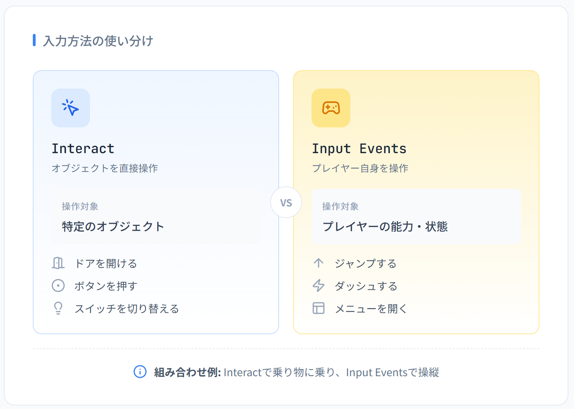Image resolution: width=574 pixels, height=409 pixels.
Task: Select the lightbulb icon for スイッチを切り替える
Action: (58, 308)
